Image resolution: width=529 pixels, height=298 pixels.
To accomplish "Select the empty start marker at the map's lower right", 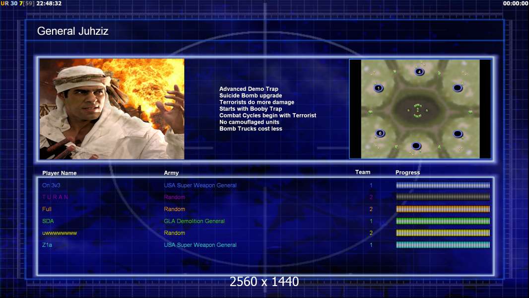I will coord(458,134).
